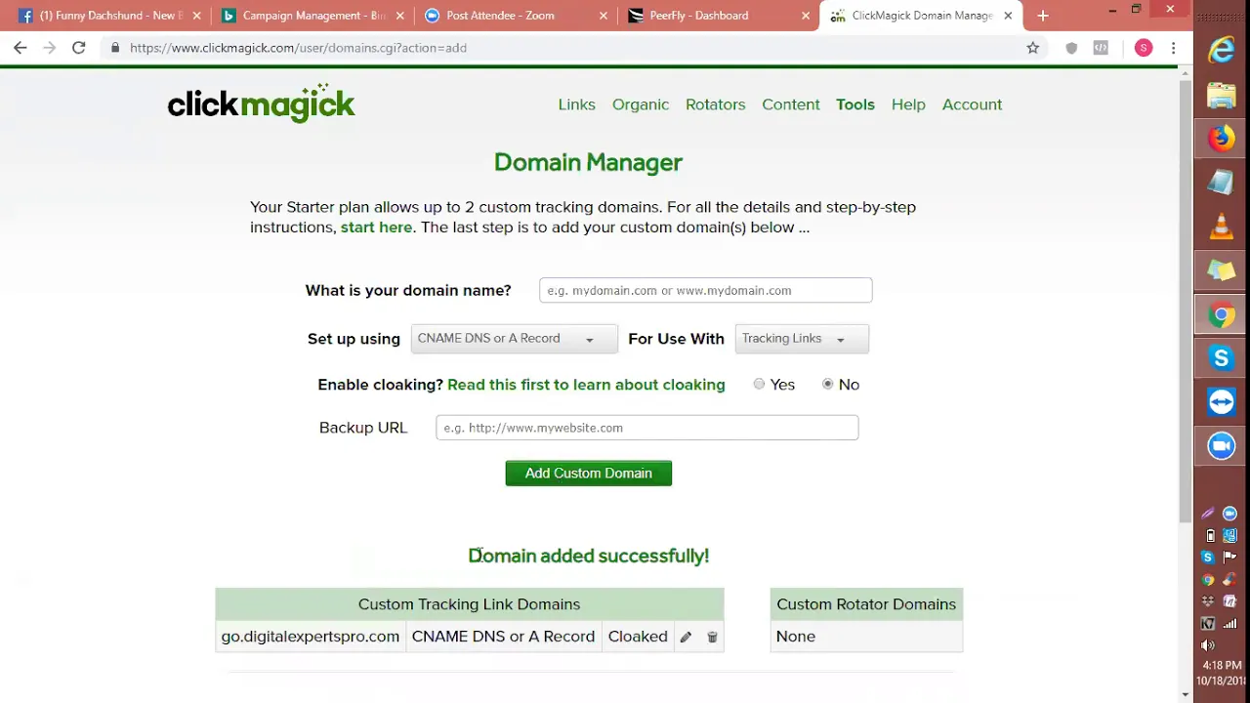This screenshot has width=1250, height=703.
Task: Switch to PeerFly Dashboard tab
Action: [719, 16]
